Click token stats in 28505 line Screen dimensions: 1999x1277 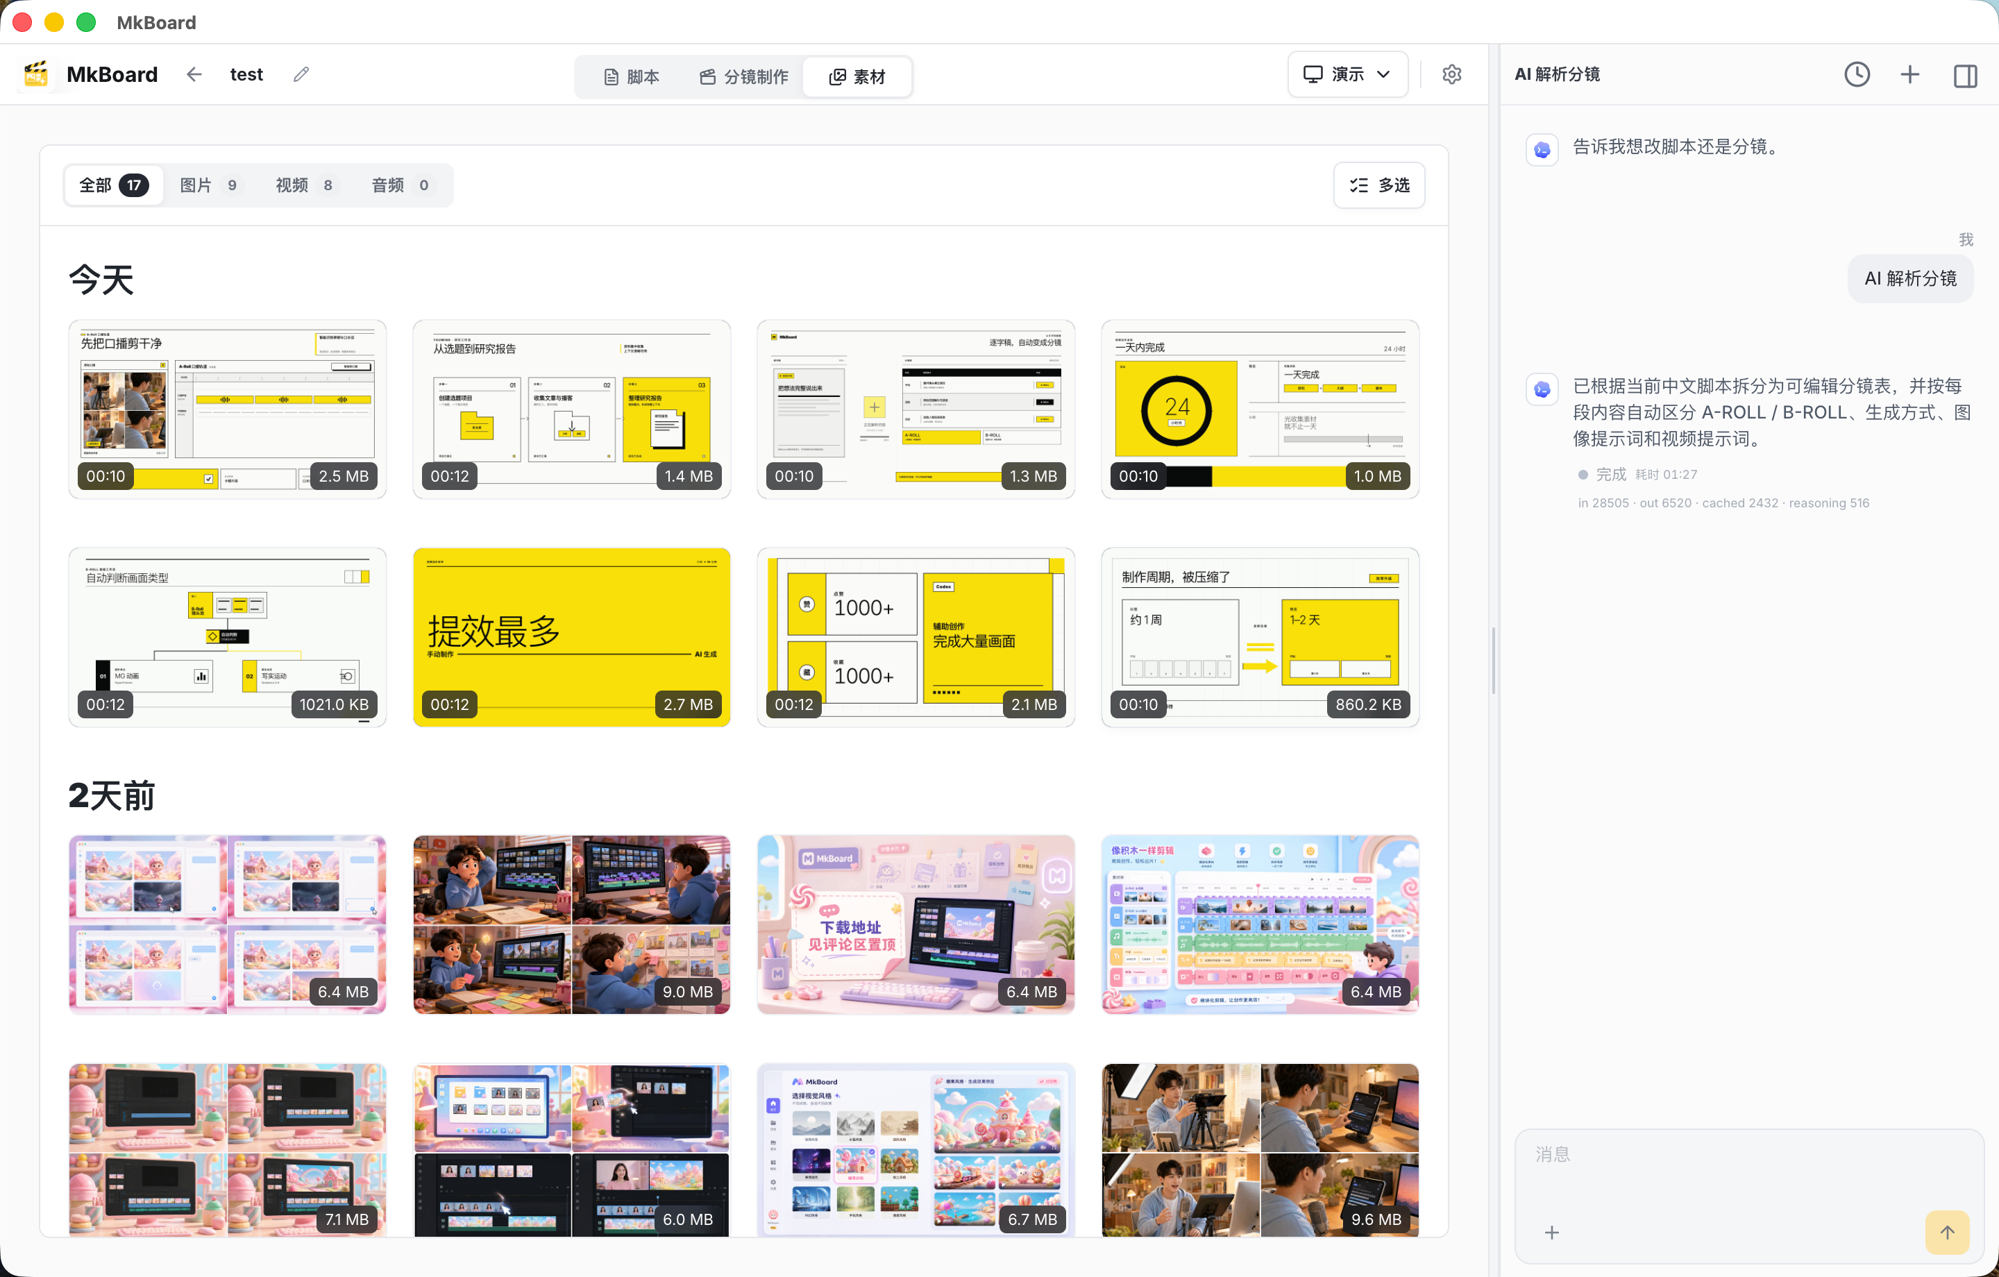(1723, 503)
